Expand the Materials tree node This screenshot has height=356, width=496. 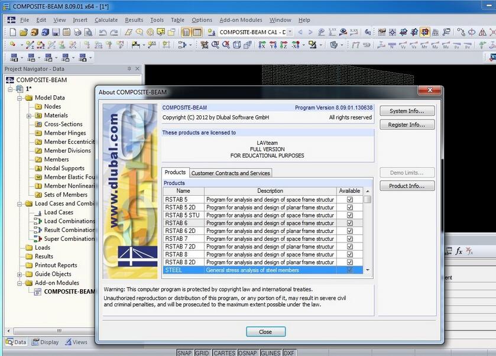tap(29, 115)
